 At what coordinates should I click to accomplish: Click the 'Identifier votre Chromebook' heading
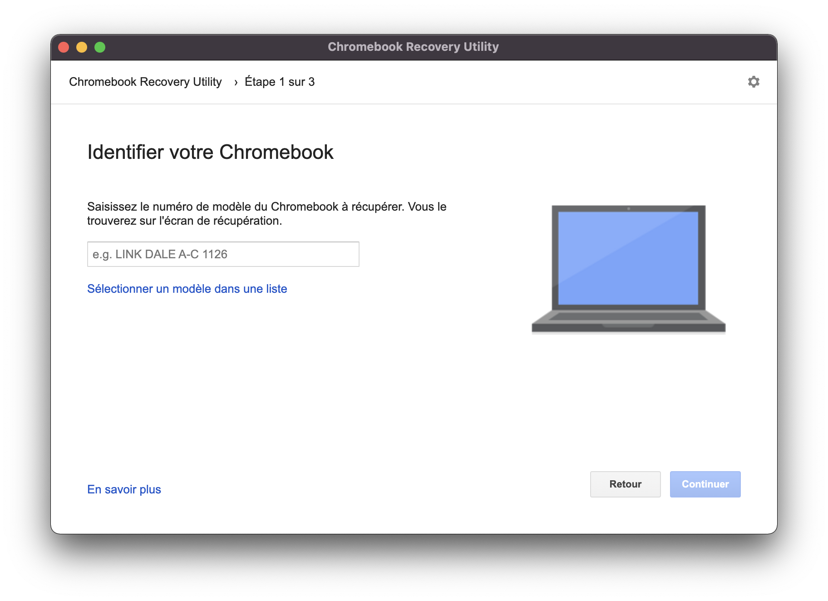(x=210, y=152)
